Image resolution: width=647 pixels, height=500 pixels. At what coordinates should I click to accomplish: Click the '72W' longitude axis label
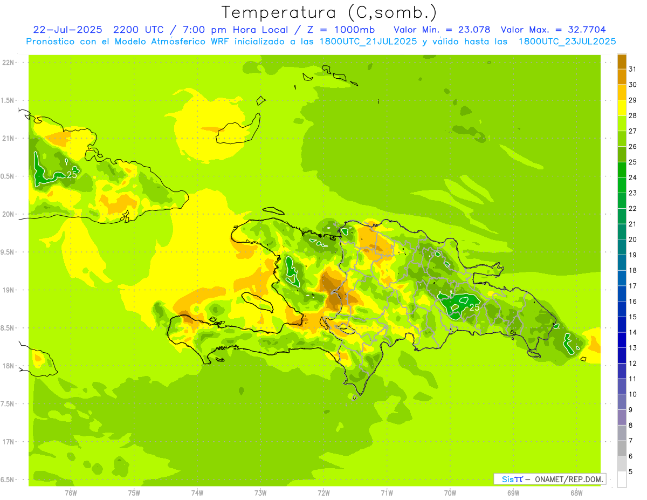pyautogui.click(x=323, y=492)
